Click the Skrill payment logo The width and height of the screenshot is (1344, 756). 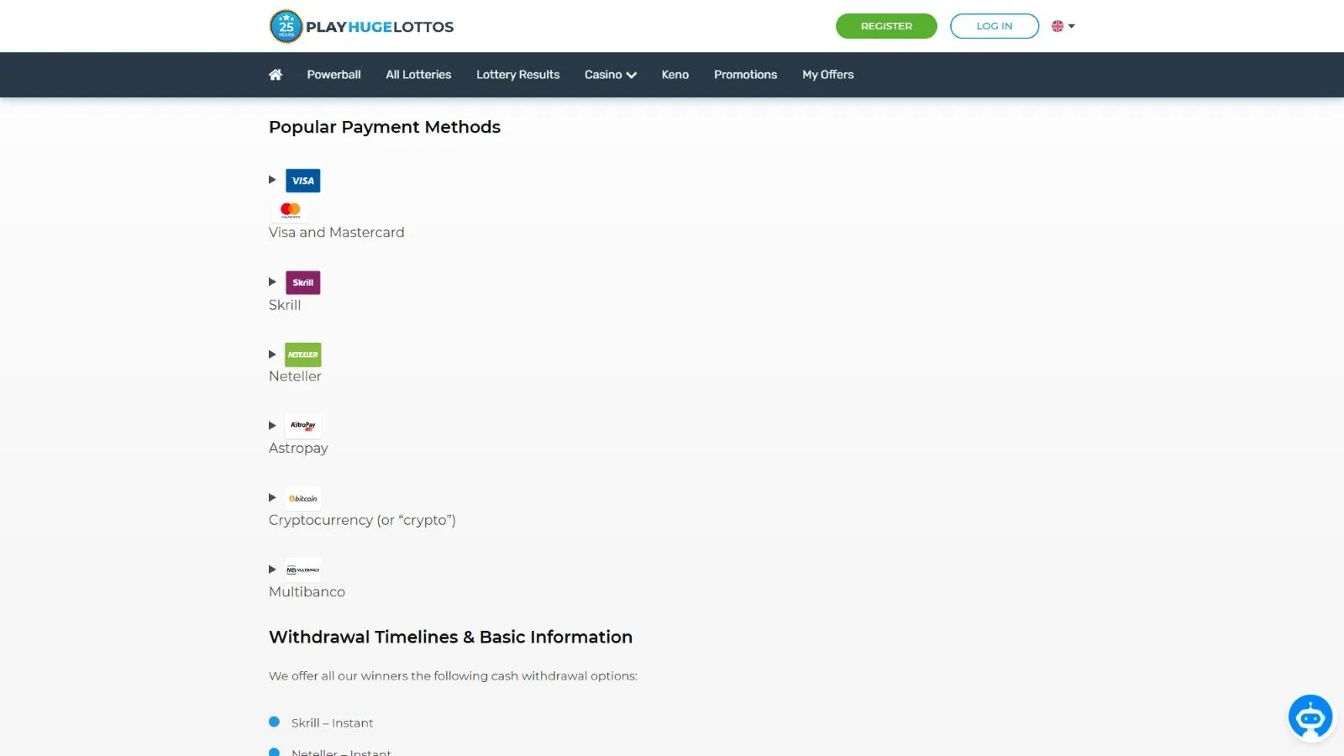[302, 282]
